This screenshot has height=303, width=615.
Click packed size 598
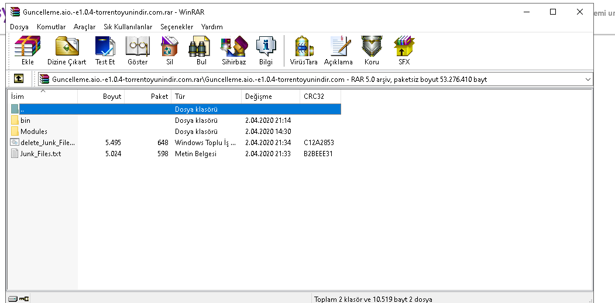click(163, 154)
